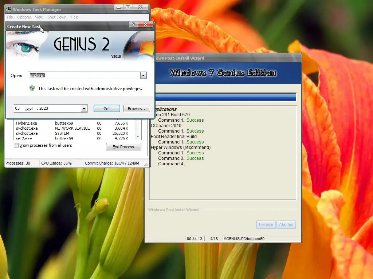
Task: Expand the Open combo box dropdown arrow
Action: (143, 76)
